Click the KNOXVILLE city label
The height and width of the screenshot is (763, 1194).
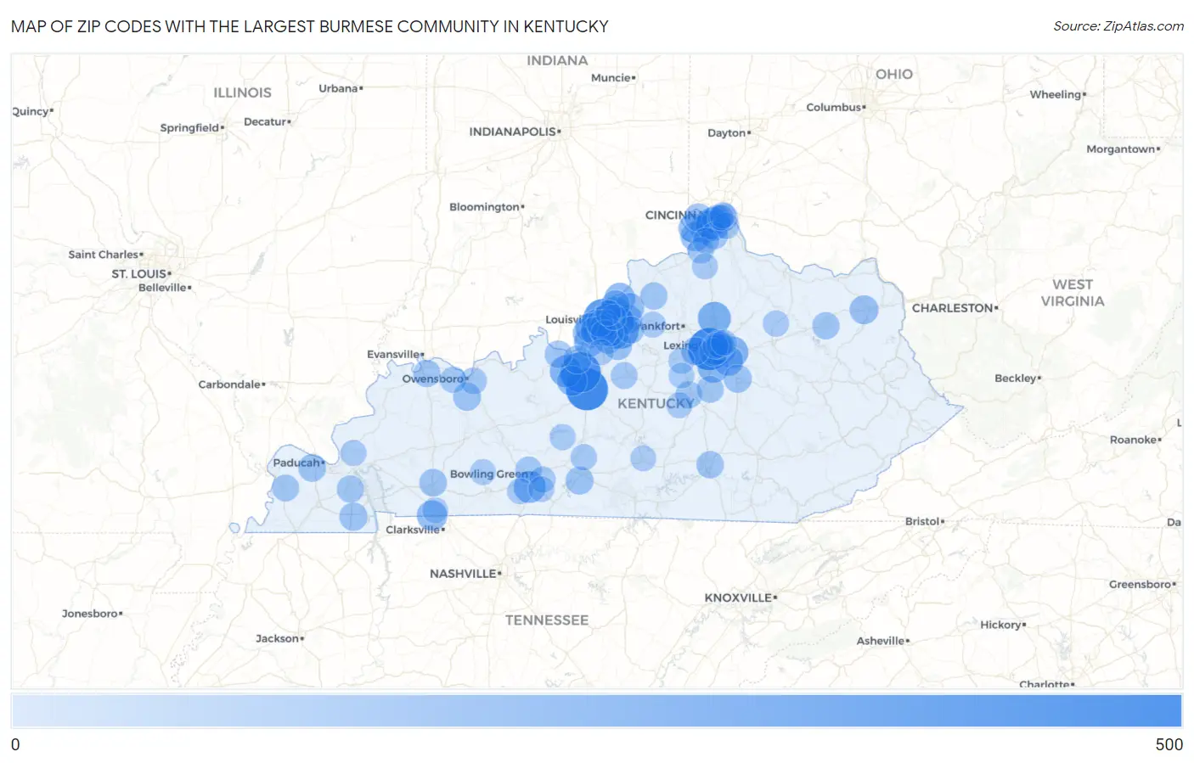pyautogui.click(x=738, y=597)
